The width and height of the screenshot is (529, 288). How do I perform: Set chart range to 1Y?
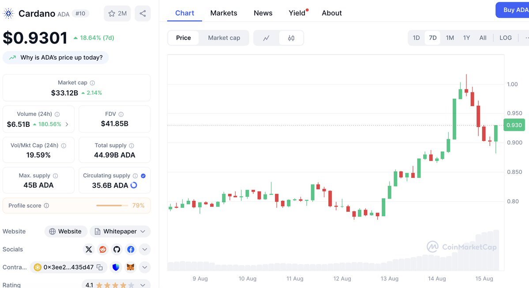click(x=466, y=38)
